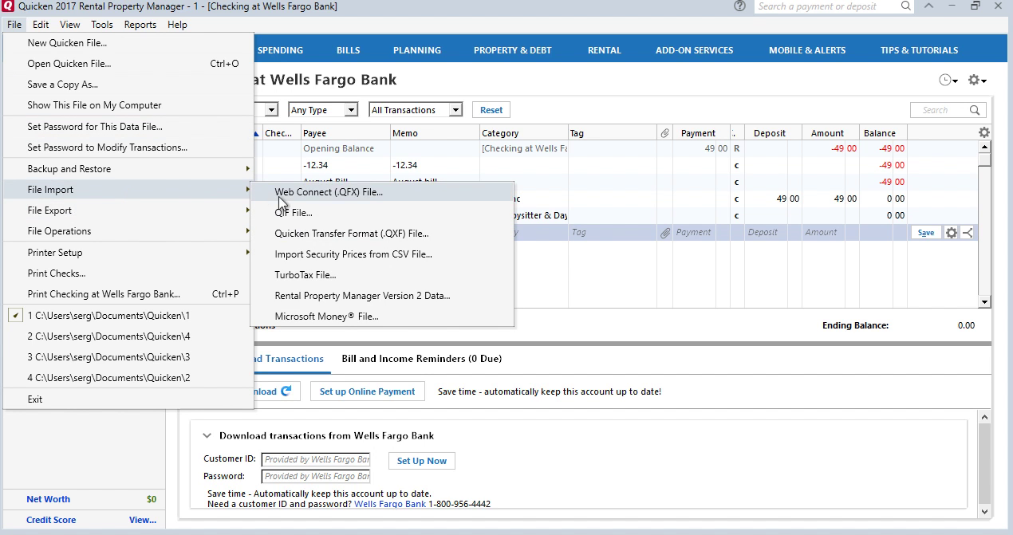Select Import Security Prices from CSV File
The height and width of the screenshot is (535, 1013).
tap(382, 254)
